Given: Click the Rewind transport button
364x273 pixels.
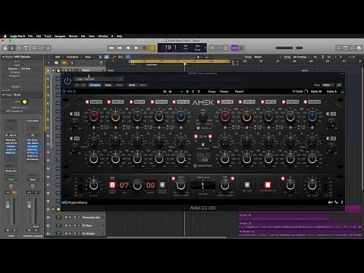Looking at the screenshot, I should [111, 48].
